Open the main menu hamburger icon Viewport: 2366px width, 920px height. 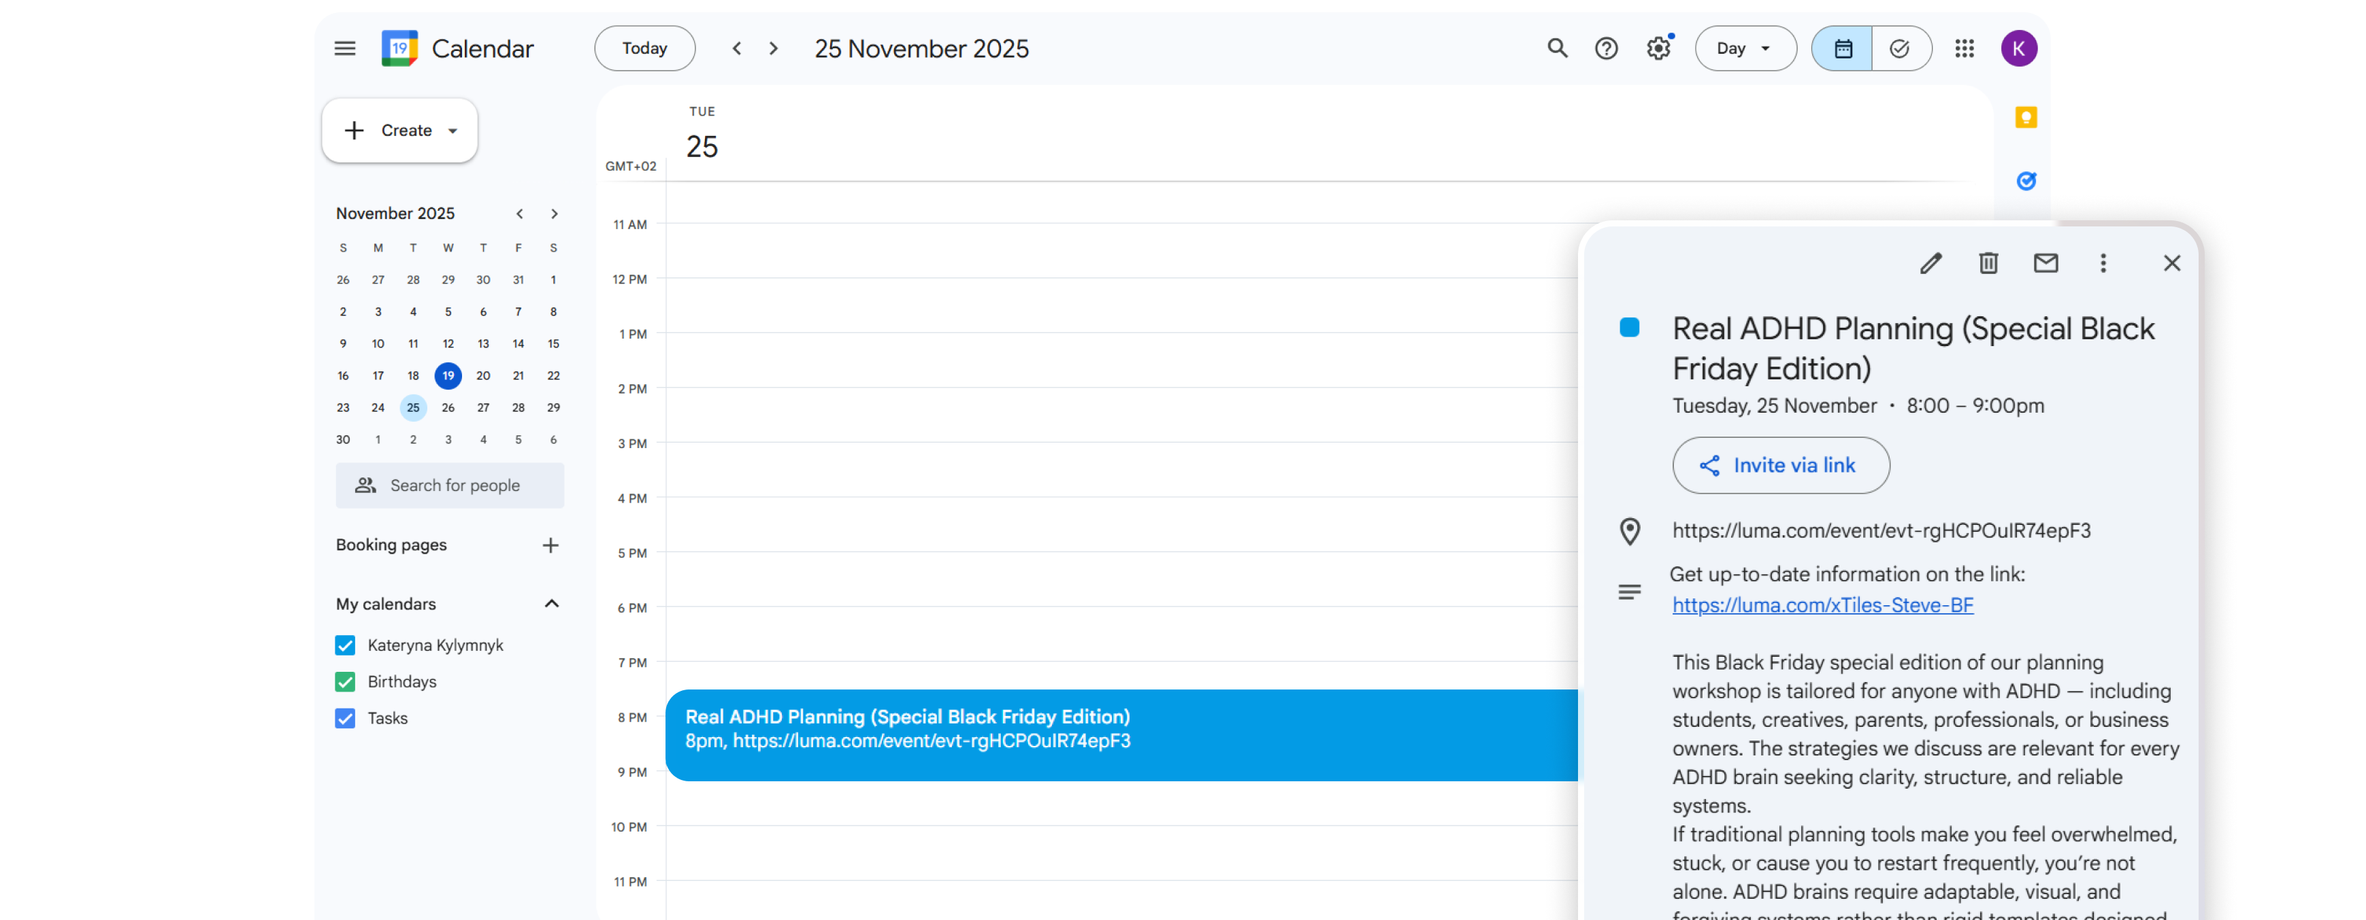click(344, 49)
